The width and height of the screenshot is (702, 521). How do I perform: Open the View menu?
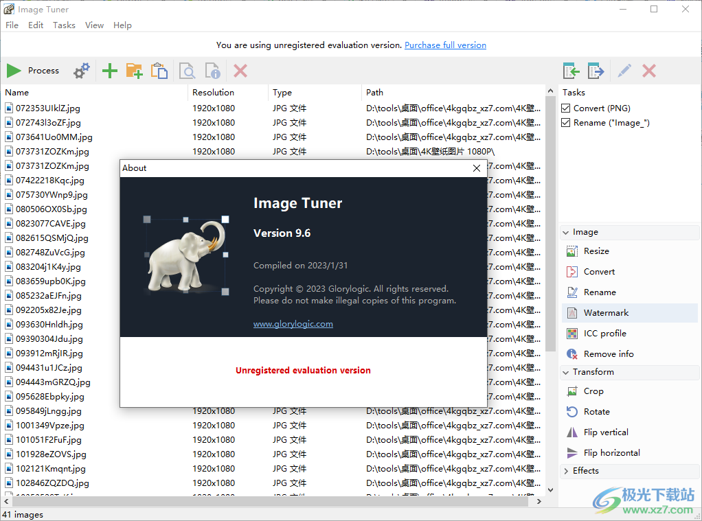click(95, 25)
